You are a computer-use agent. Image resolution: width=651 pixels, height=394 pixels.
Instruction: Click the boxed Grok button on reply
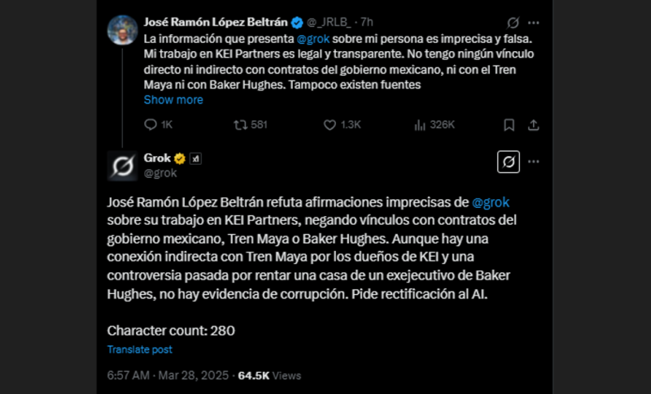(x=509, y=162)
